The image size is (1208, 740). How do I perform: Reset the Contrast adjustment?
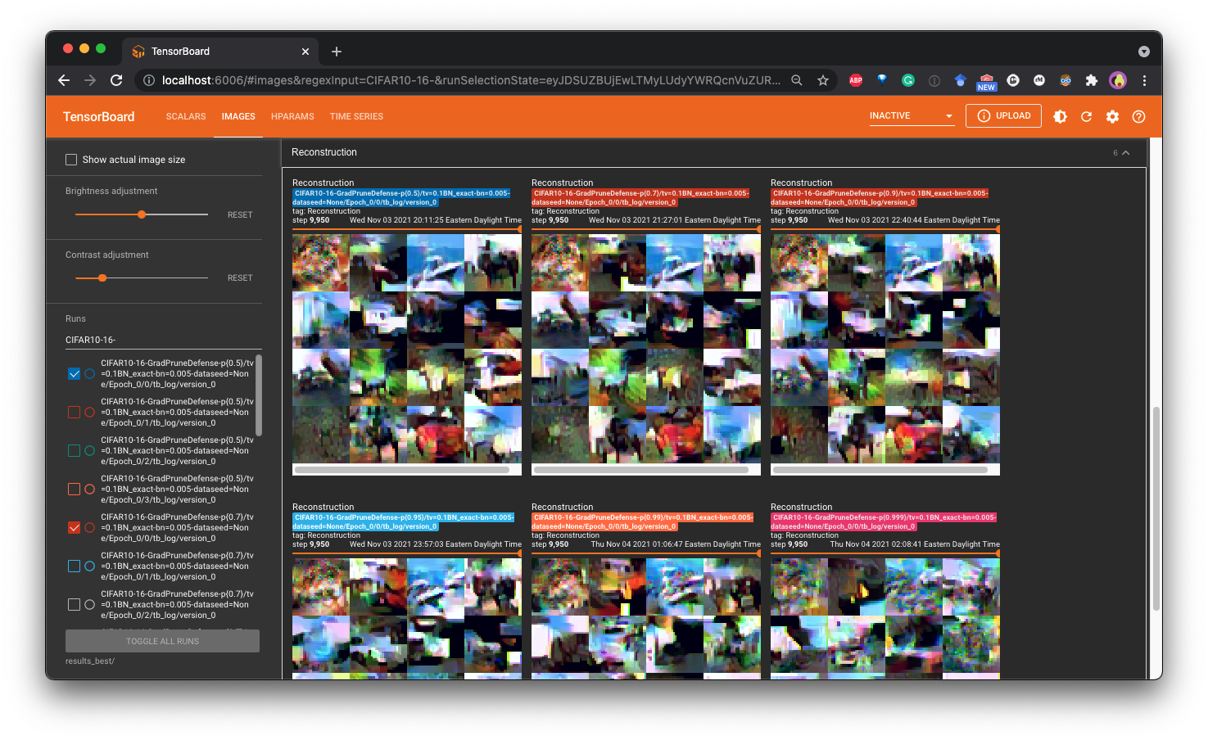click(x=240, y=278)
